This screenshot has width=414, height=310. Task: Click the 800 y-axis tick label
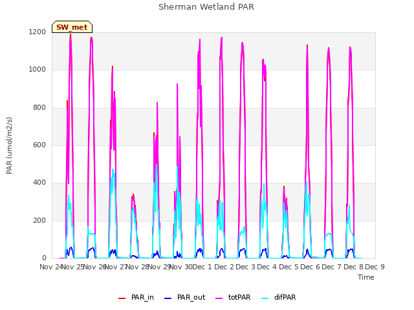39,107
